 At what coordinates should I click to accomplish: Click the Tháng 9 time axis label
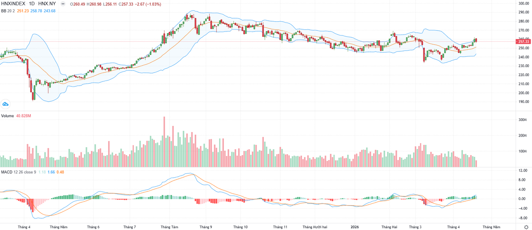[205, 227]
